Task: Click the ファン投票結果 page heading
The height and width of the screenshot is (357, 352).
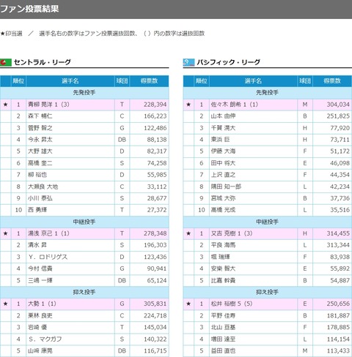Action: (29, 9)
